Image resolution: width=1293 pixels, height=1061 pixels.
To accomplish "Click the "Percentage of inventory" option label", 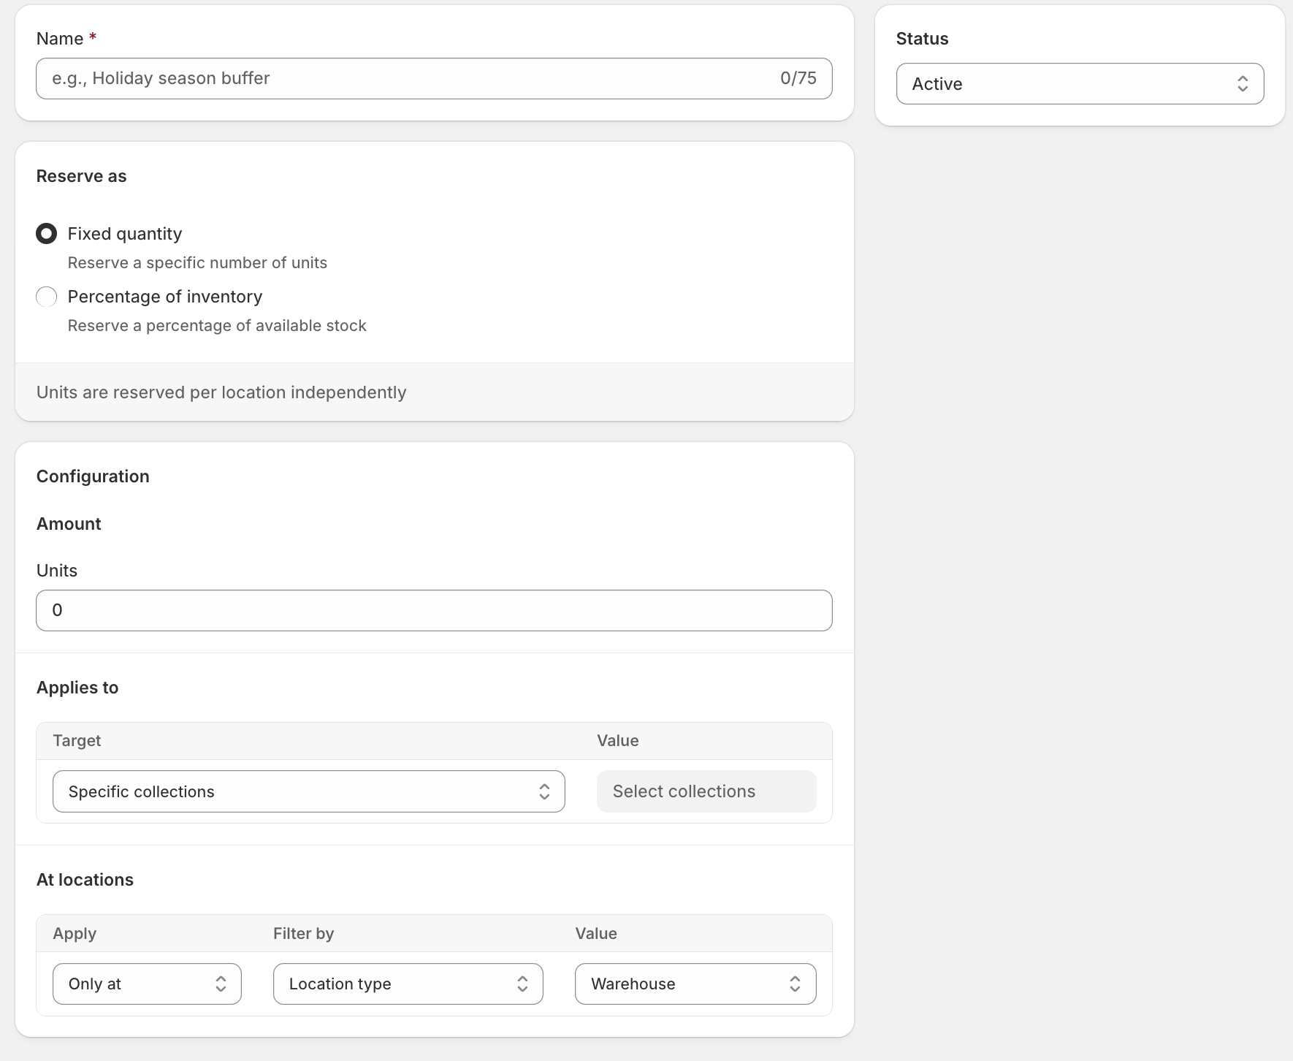I will pos(165,297).
